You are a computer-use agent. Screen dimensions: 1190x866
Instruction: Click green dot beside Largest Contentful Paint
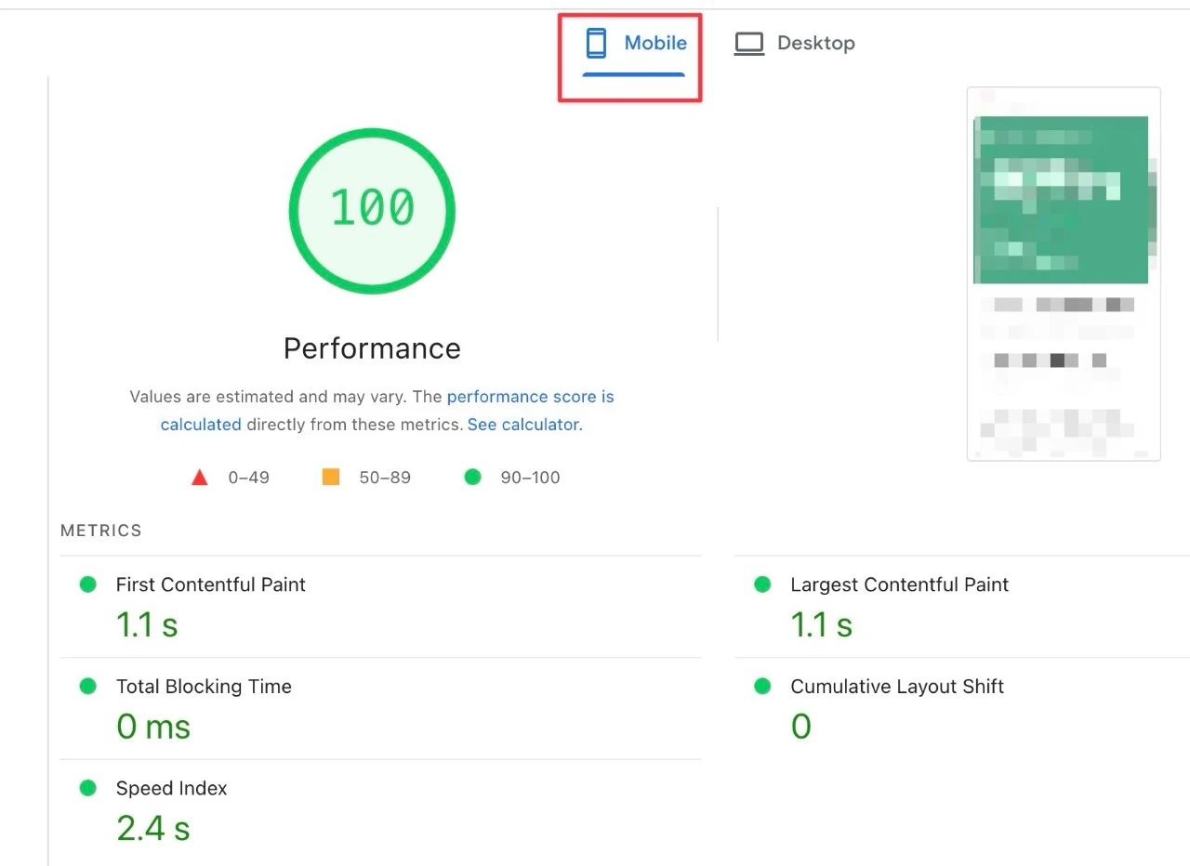tap(762, 584)
